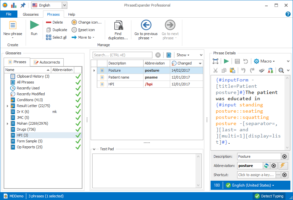Open the Show dropdown above phrase list

(183, 55)
